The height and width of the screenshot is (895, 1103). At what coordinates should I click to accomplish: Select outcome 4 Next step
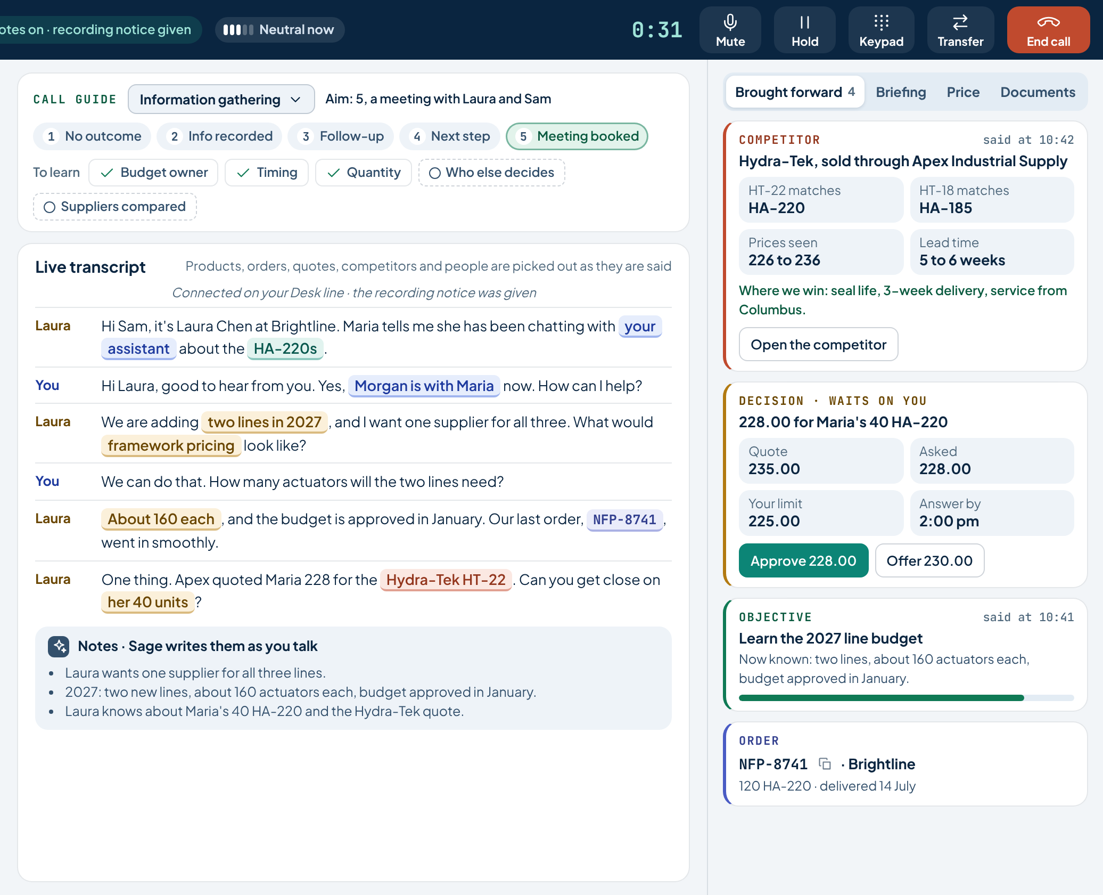(449, 136)
